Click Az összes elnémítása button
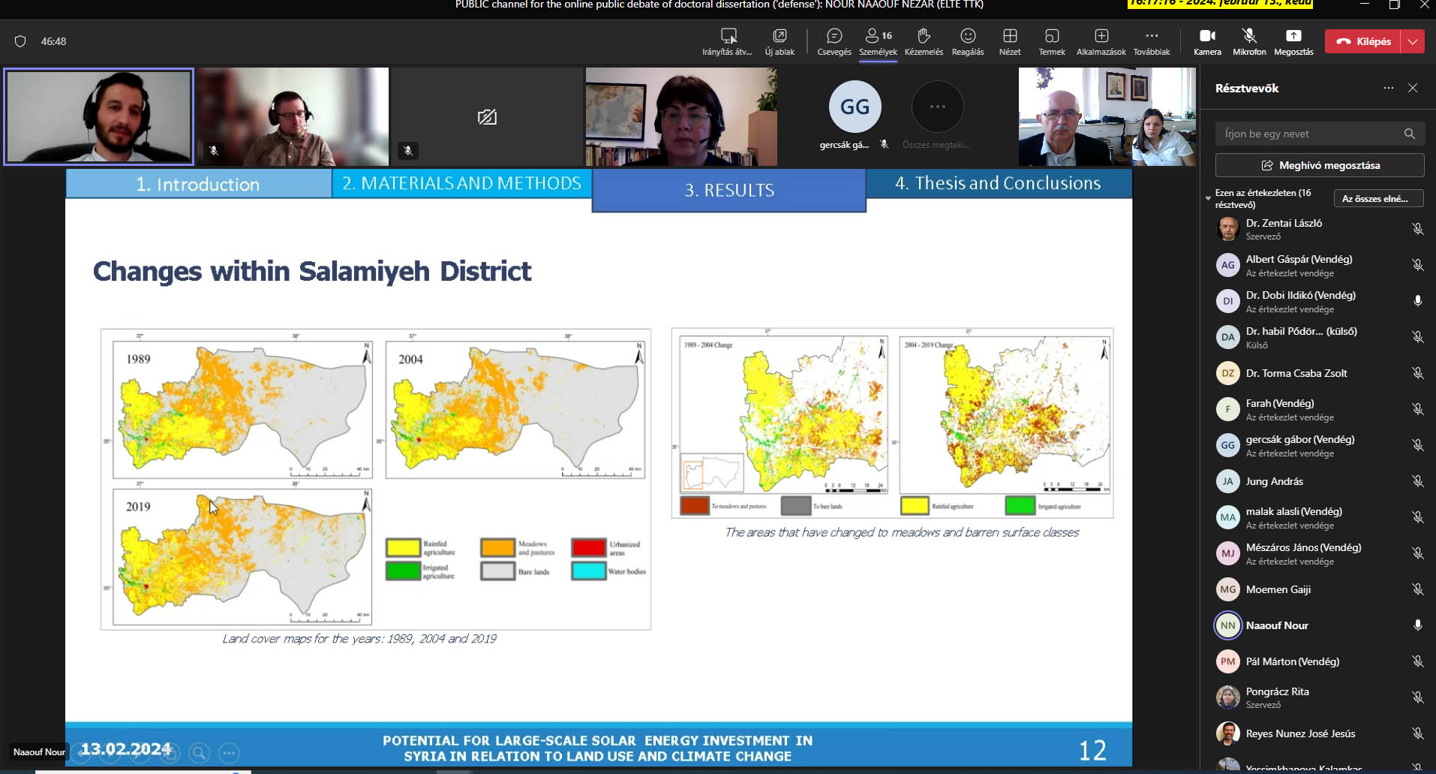 click(x=1378, y=199)
